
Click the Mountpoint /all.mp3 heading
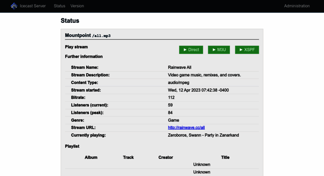point(88,35)
